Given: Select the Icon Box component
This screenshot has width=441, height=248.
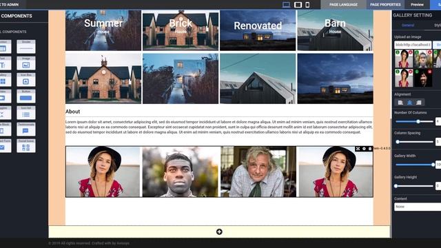Looking at the screenshot, I should 26,80.
